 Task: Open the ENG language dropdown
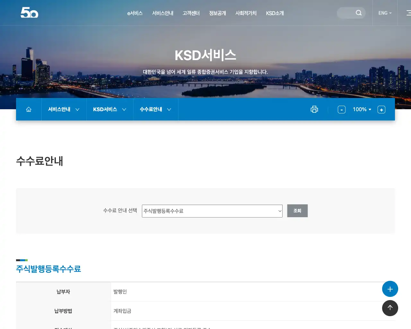point(384,13)
